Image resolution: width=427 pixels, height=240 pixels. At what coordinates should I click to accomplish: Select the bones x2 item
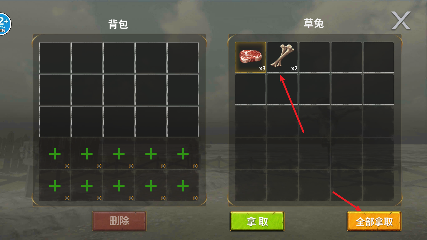click(282, 57)
